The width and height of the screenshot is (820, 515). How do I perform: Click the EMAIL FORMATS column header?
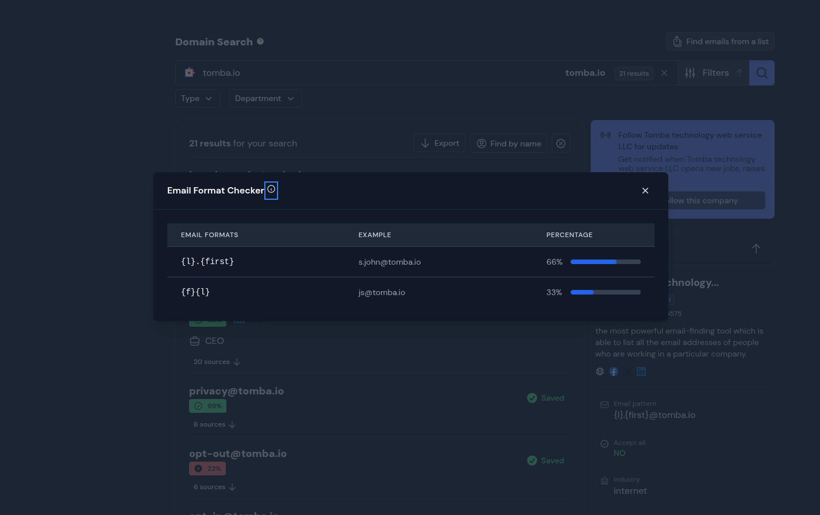(x=209, y=235)
